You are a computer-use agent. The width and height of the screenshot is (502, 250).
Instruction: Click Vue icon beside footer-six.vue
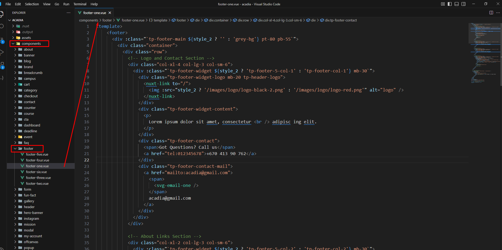tap(22, 172)
